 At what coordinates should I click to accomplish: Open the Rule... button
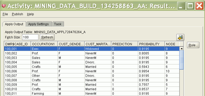[x=193, y=45]
